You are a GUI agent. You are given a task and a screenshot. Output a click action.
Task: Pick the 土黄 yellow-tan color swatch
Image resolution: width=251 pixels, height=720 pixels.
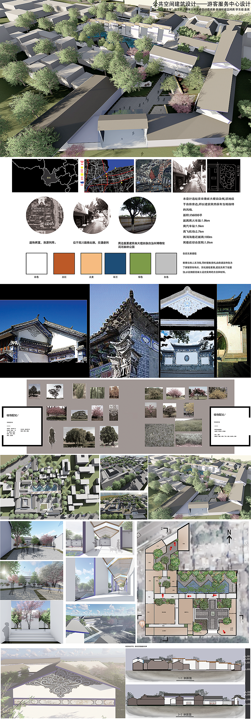(91, 263)
